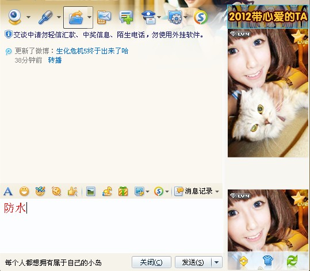Click the pointing hand gesture icon
The height and width of the screenshot is (271, 310).
pyautogui.click(x=72, y=191)
